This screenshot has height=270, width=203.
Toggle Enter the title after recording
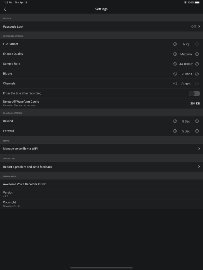[x=194, y=93]
